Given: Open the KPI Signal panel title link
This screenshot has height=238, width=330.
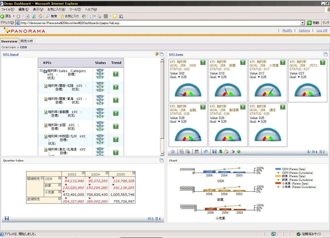Looking at the screenshot, I should point(11,54).
